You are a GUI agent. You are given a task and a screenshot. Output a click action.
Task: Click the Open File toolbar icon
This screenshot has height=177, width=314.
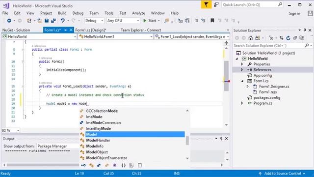click(40, 21)
